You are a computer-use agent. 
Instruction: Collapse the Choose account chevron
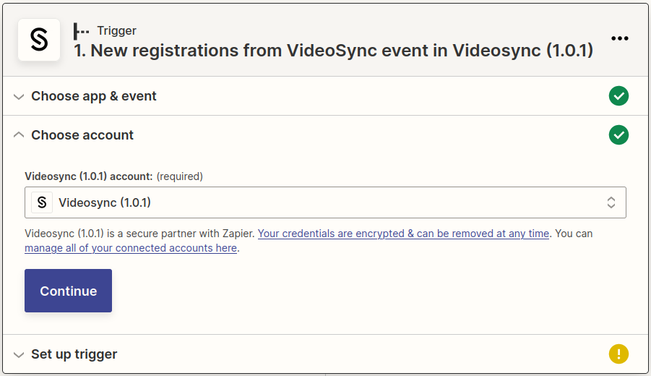point(19,135)
